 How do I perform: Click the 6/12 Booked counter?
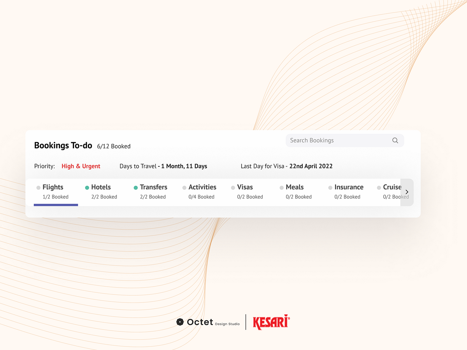(x=114, y=146)
